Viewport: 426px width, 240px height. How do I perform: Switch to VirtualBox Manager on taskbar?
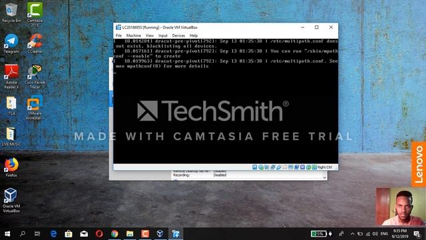pos(160,234)
